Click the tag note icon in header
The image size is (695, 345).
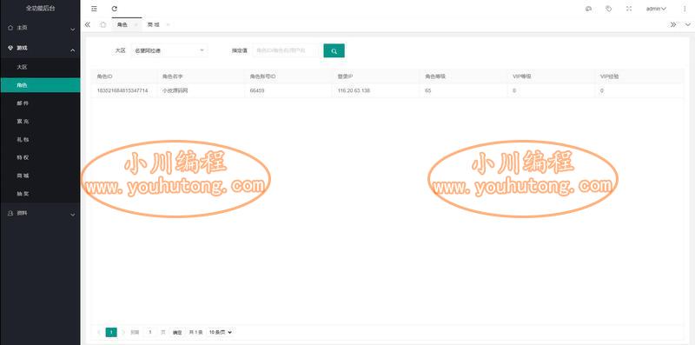pyautogui.click(x=609, y=9)
